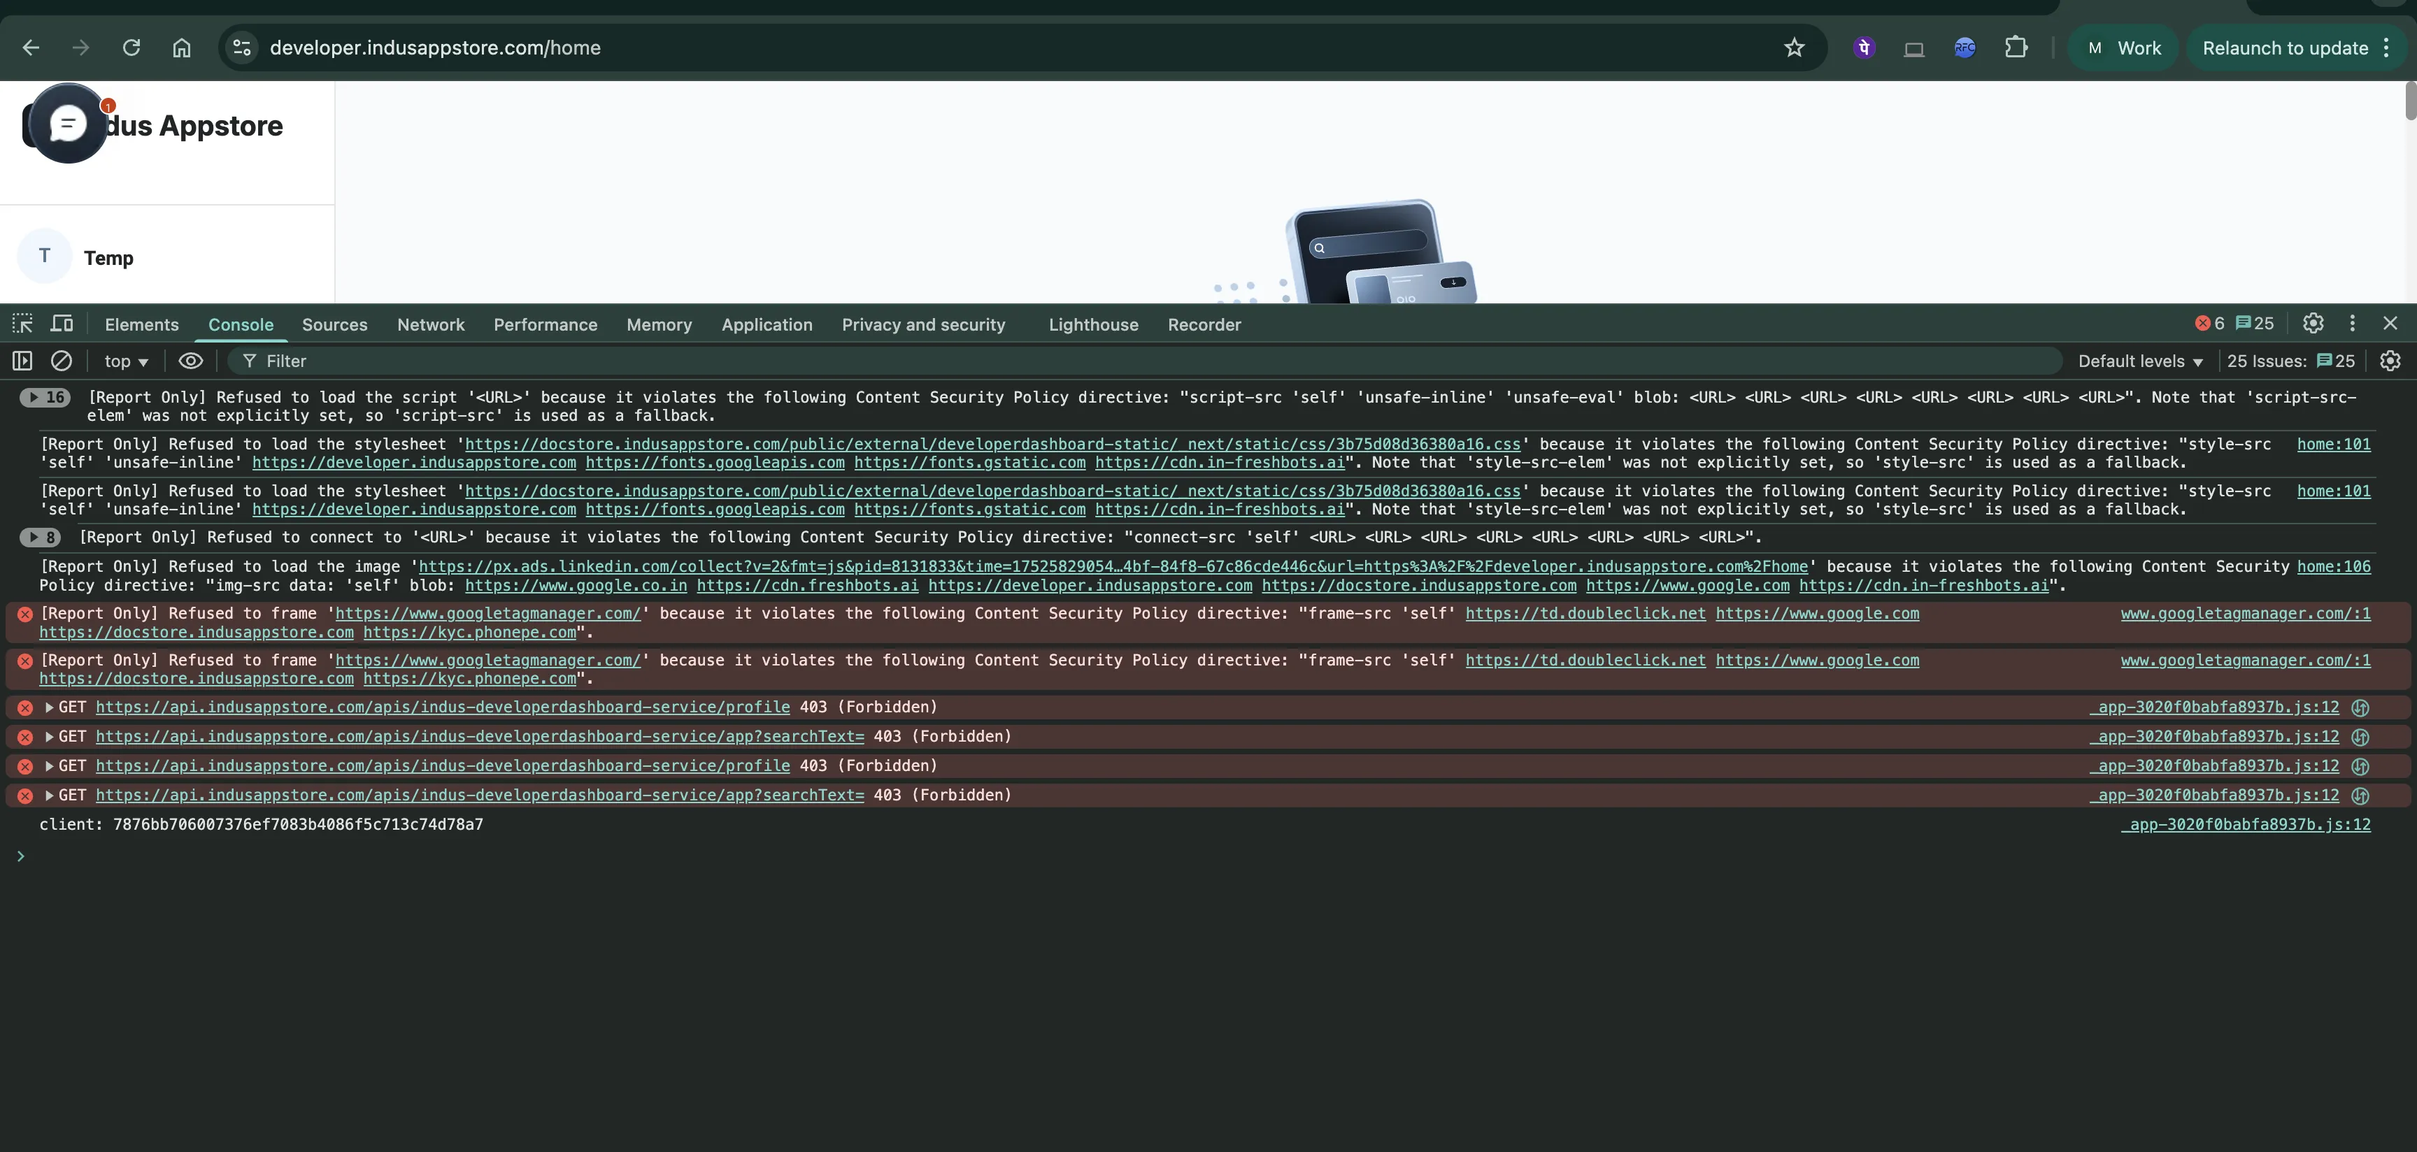The image size is (2417, 1152).
Task: Open the Work profile button
Action: pos(2123,48)
